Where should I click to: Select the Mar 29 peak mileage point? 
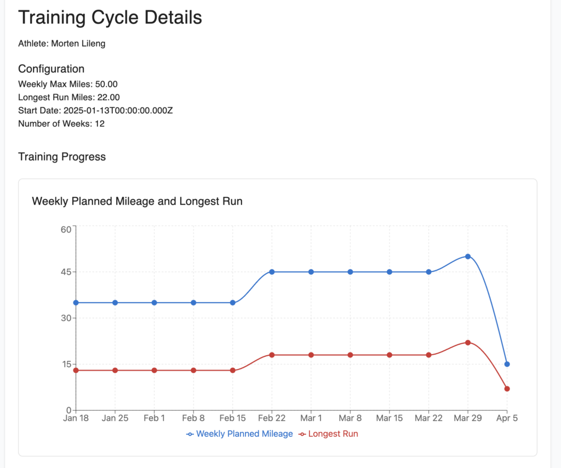pyautogui.click(x=468, y=256)
